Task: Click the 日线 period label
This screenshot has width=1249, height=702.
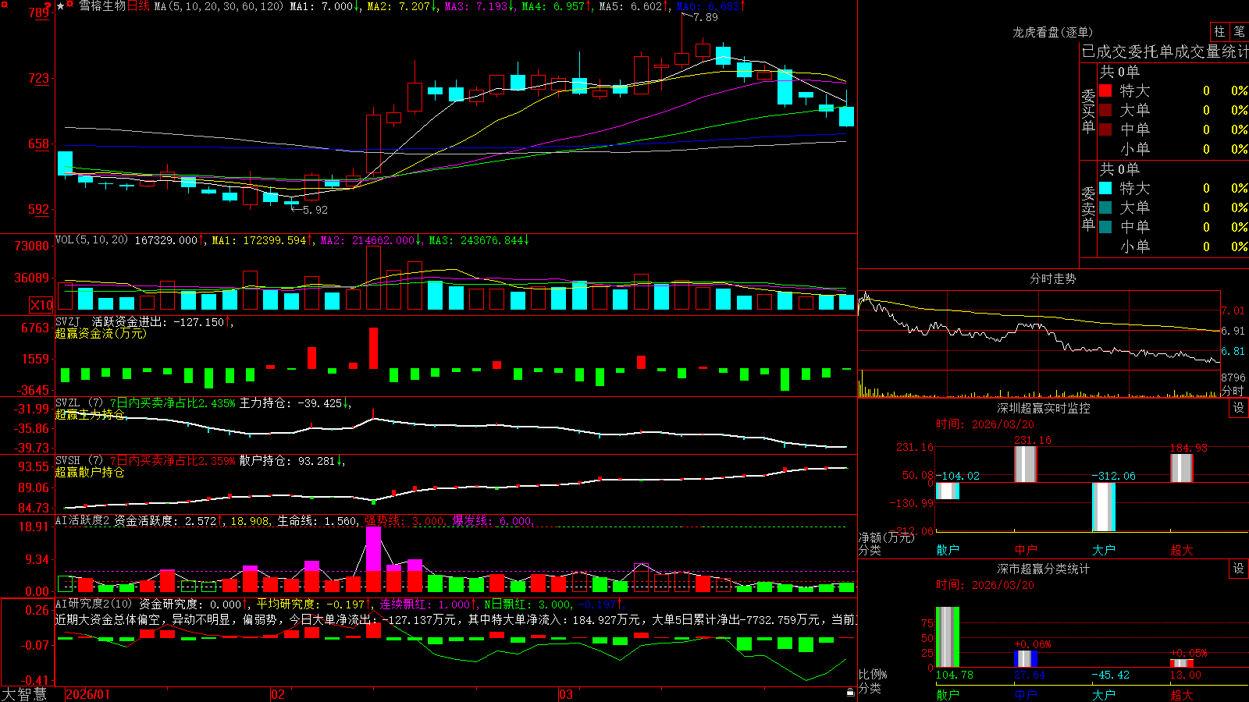Action: (x=138, y=6)
